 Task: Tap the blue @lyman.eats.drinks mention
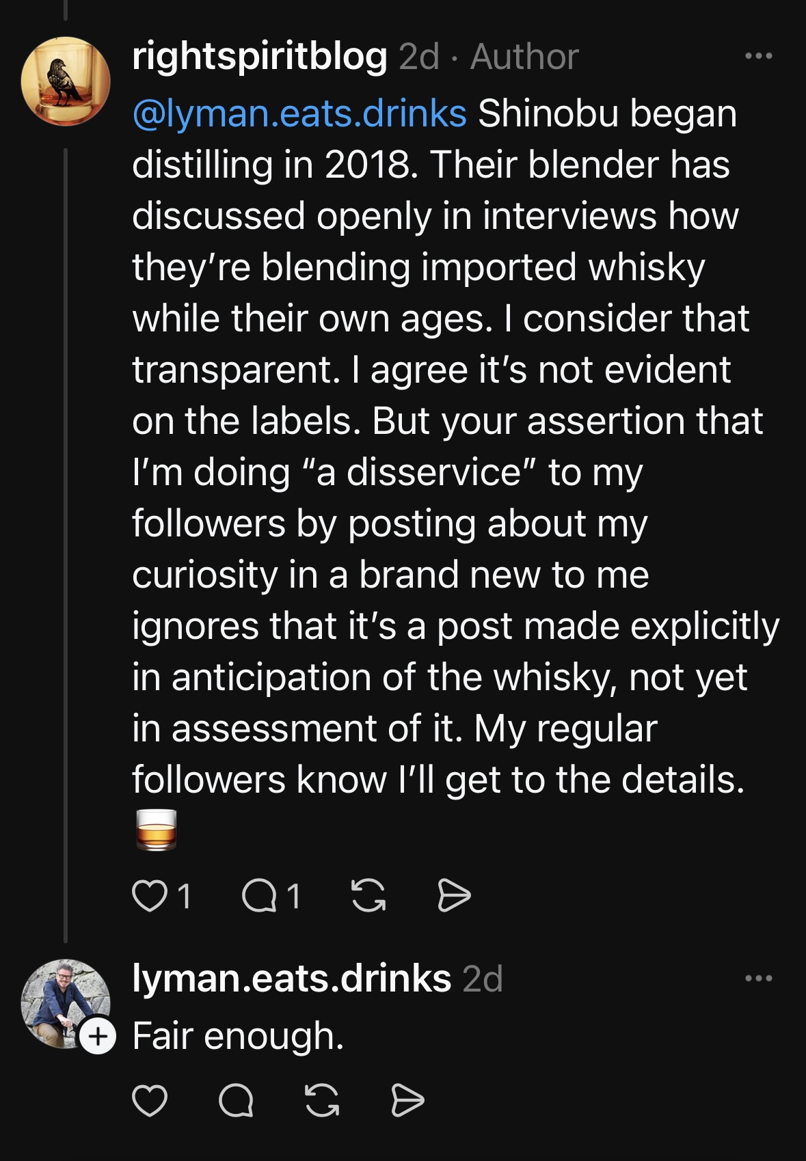pos(299,113)
